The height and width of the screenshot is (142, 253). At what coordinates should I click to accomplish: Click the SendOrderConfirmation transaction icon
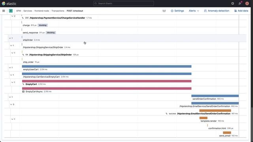point(166,114)
